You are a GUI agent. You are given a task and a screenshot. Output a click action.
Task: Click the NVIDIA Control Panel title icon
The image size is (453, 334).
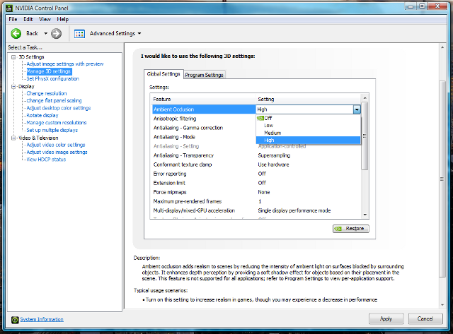click(x=8, y=7)
